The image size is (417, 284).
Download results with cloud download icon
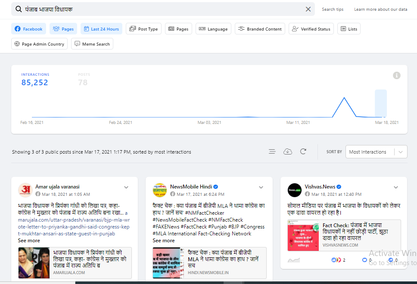[x=288, y=151]
